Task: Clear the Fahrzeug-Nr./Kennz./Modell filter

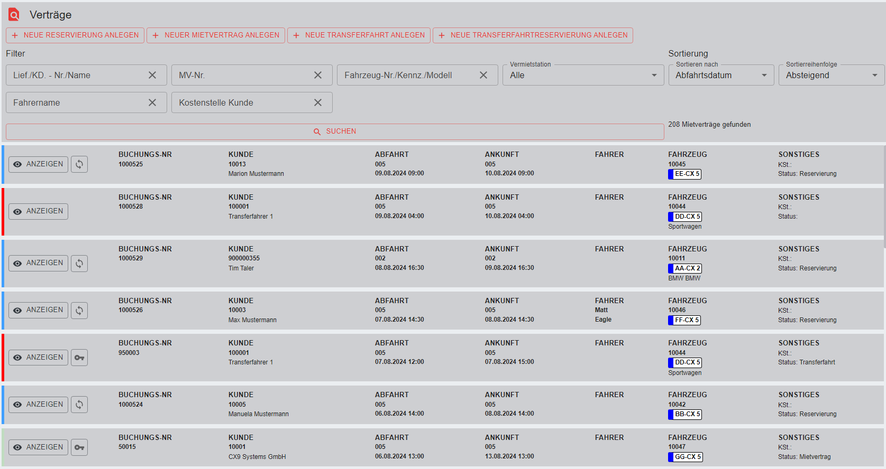Action: (483, 75)
